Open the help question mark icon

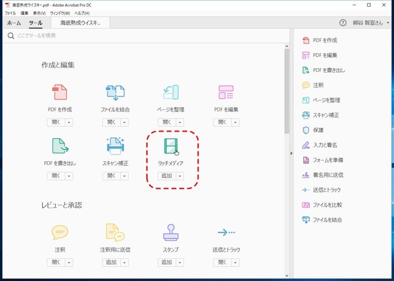tap(343, 23)
